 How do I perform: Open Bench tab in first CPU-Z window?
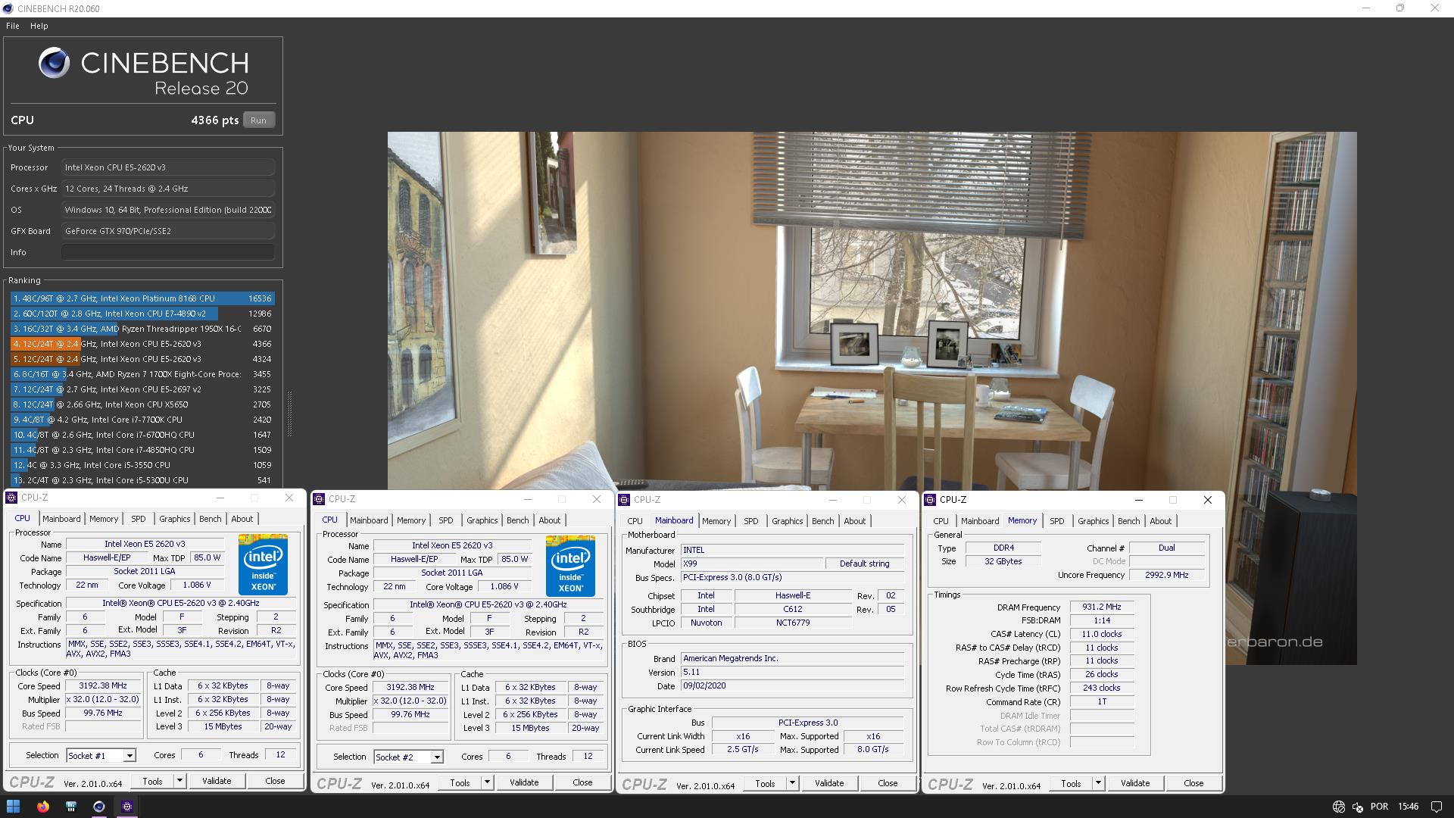210,519
